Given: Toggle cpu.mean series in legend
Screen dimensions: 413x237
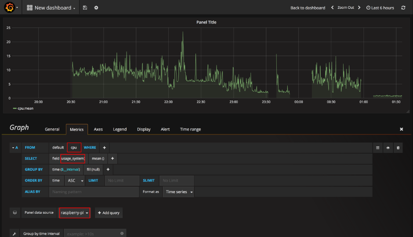Looking at the screenshot, I should tap(23, 108).
